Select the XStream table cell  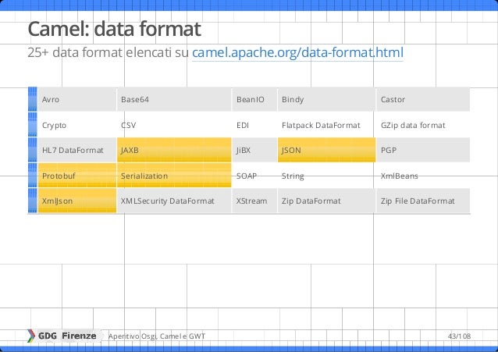tap(254, 201)
